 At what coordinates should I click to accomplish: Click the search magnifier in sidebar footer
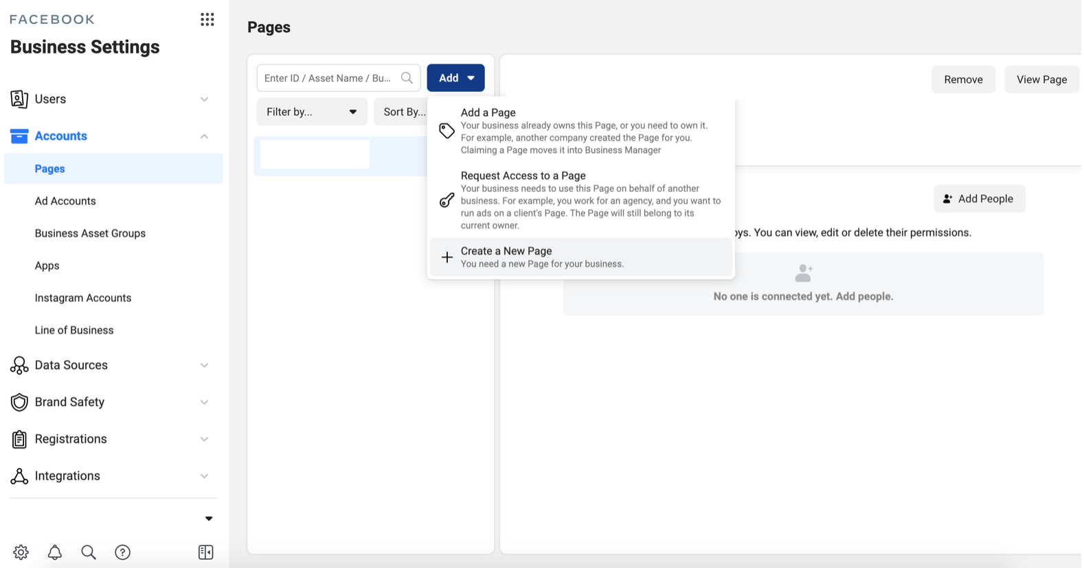tap(89, 552)
